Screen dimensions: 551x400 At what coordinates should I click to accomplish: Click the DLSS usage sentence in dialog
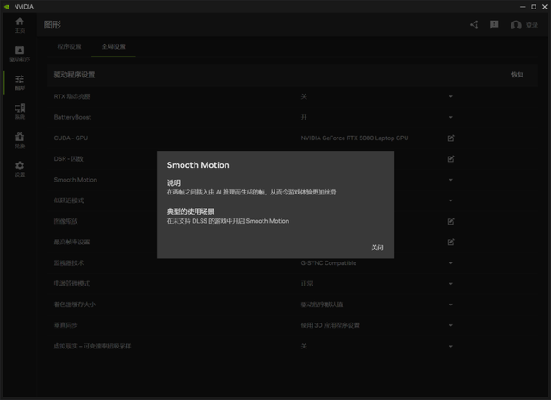[227, 221]
